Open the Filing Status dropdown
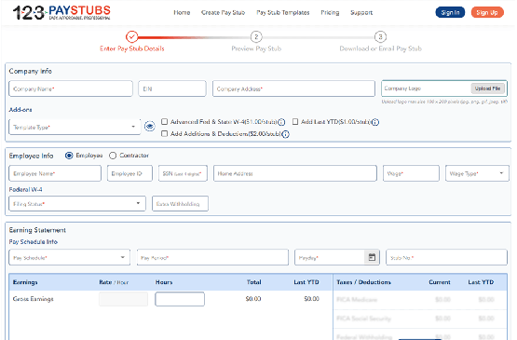Screen dimensions: 517x340 pyautogui.click(x=77, y=203)
